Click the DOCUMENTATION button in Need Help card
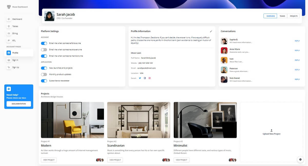Image resolution: width=308 pixels, height=166 pixels. point(18,104)
